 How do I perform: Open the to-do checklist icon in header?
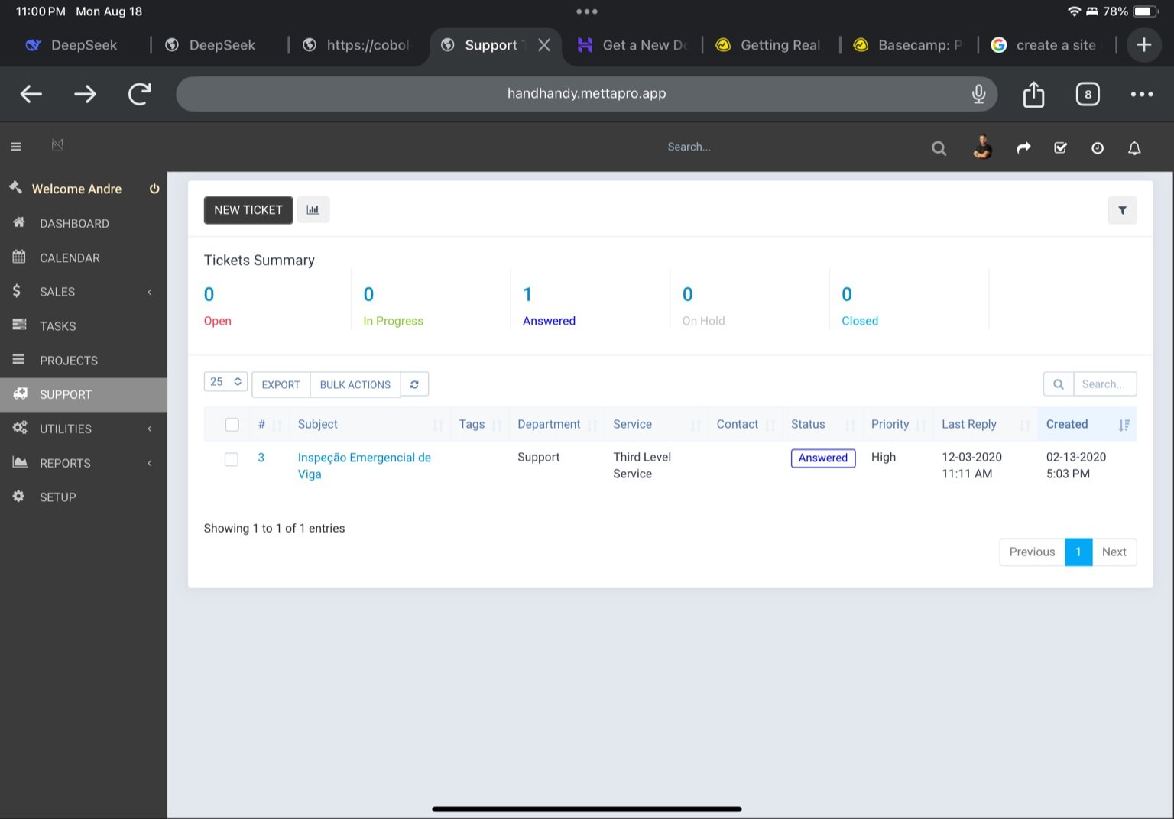point(1060,148)
